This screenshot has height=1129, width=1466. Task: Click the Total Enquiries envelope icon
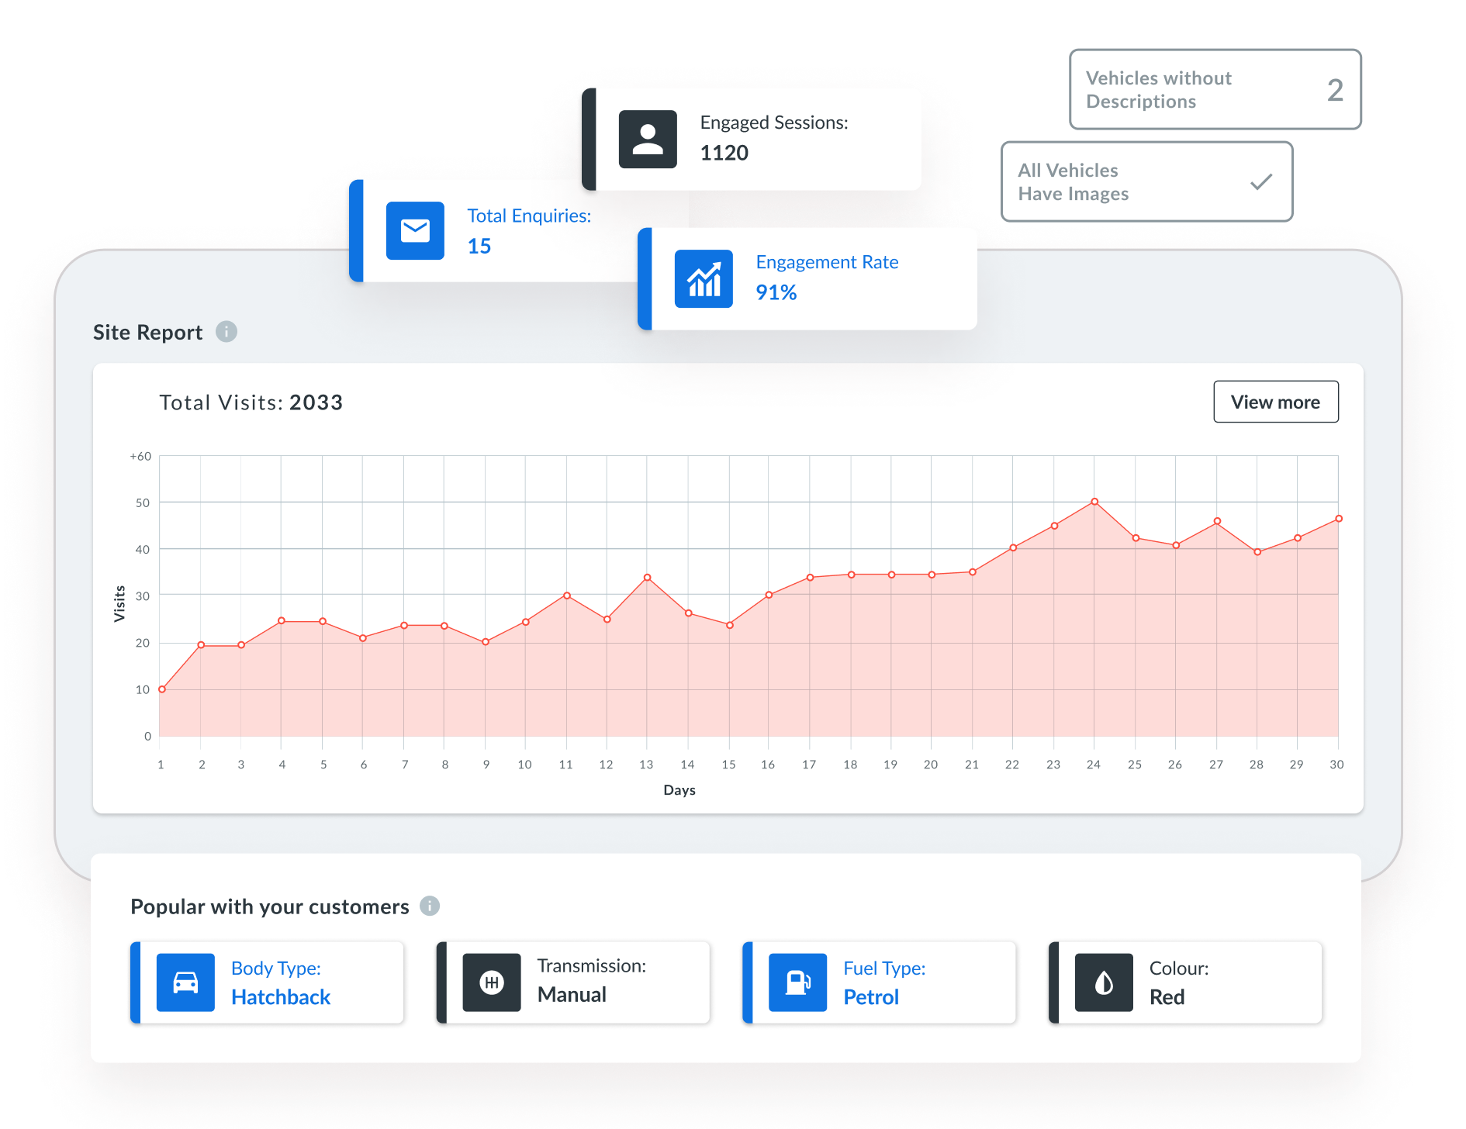415,231
